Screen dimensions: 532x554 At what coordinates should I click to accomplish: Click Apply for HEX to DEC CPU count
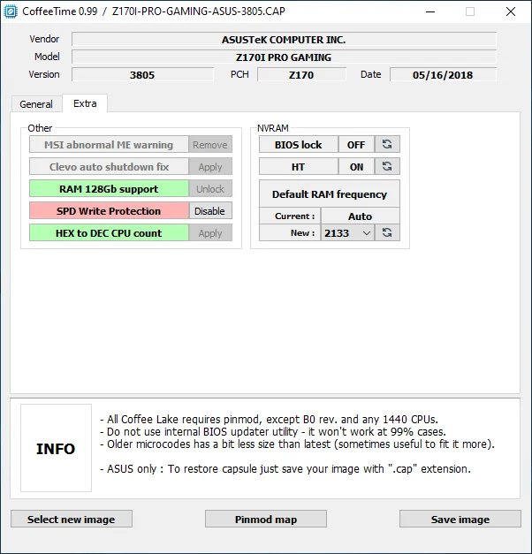click(x=210, y=233)
